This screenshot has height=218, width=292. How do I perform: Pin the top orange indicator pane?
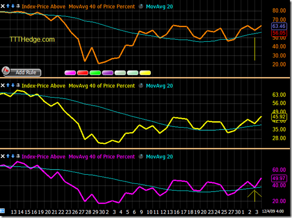[x=18, y=6]
